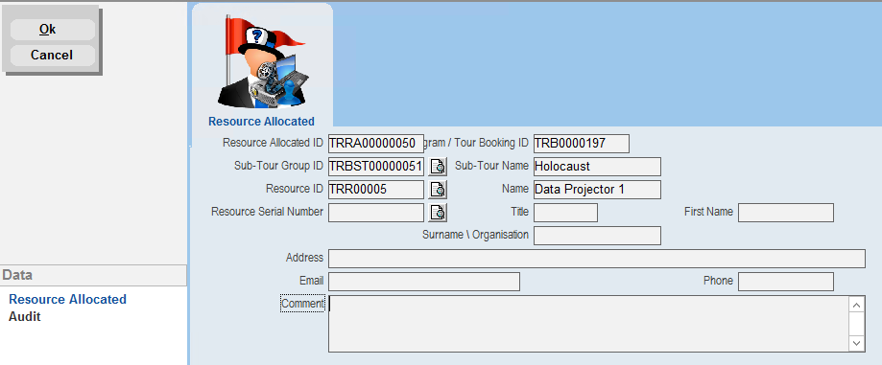
Task: Click the Resource Allocated mascot image
Action: coord(262,61)
